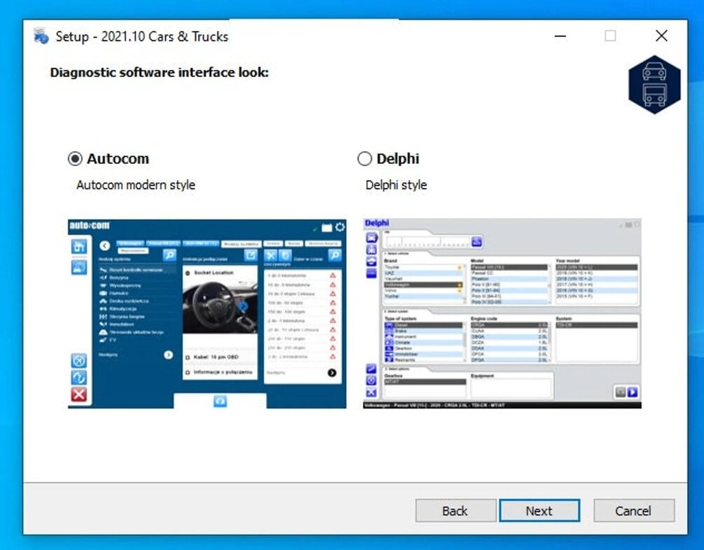Close the Setup window
The width and height of the screenshot is (704, 550).
(661, 36)
